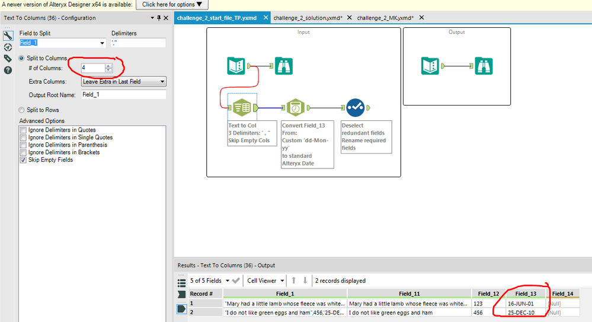Click the Deselect redundant fields annotation box
This screenshot has height=322, width=592.
[366, 137]
